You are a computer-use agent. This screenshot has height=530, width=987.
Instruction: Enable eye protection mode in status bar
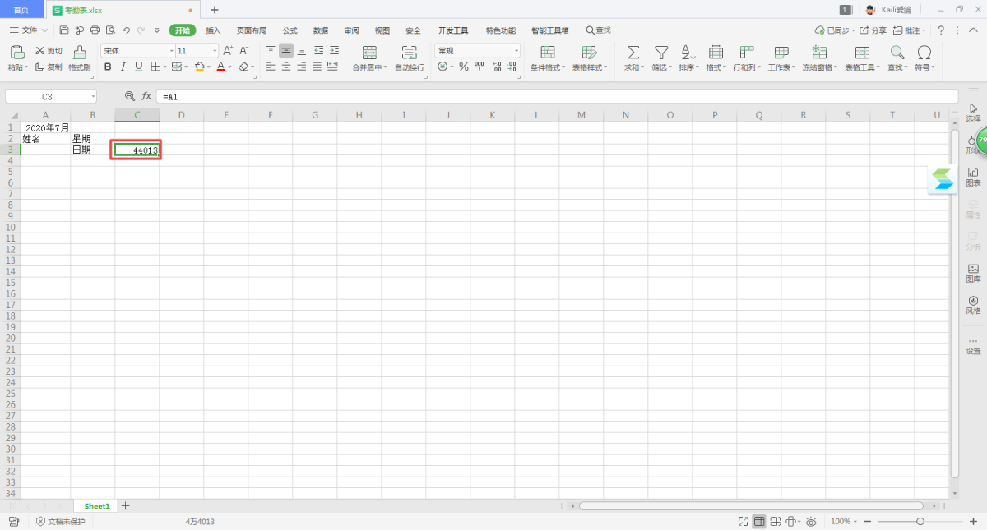coord(811,522)
